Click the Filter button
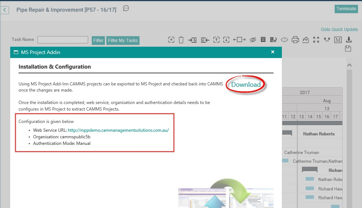The height and width of the screenshot is (208, 362). point(98,41)
